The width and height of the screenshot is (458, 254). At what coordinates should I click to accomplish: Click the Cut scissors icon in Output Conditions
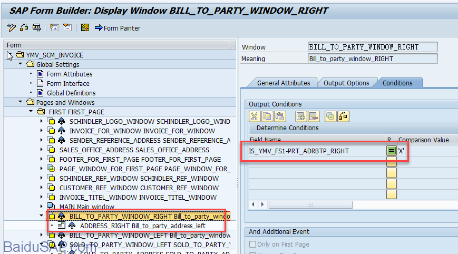pyautogui.click(x=255, y=116)
